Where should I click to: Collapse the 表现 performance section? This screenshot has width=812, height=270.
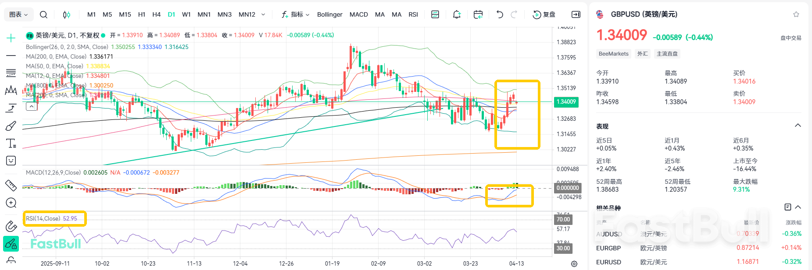point(798,126)
